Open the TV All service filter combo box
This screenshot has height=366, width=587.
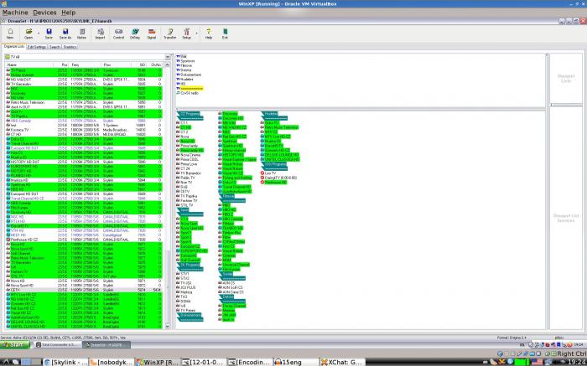coord(88,57)
